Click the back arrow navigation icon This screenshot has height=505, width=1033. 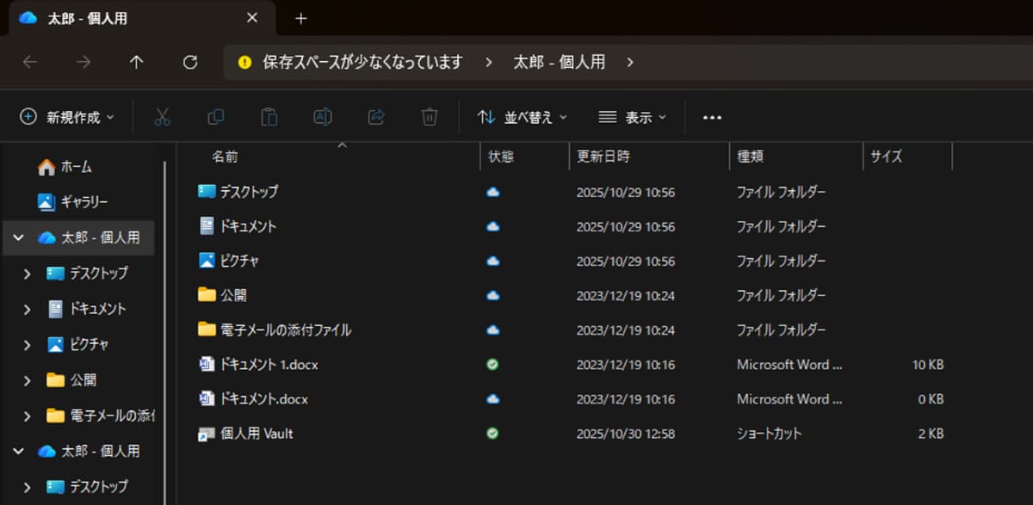(30, 61)
